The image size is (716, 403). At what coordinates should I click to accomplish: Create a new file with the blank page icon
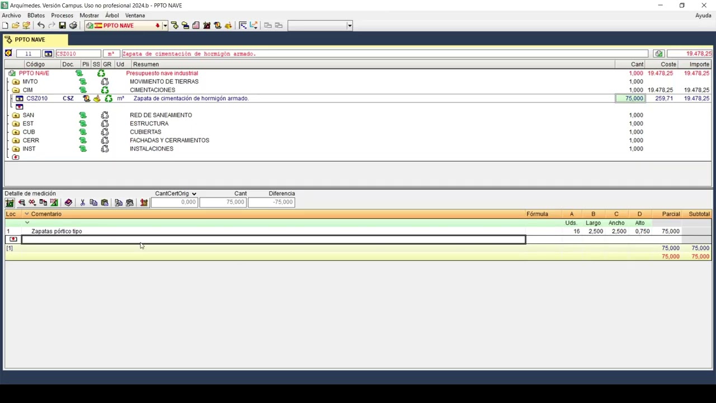(5, 25)
